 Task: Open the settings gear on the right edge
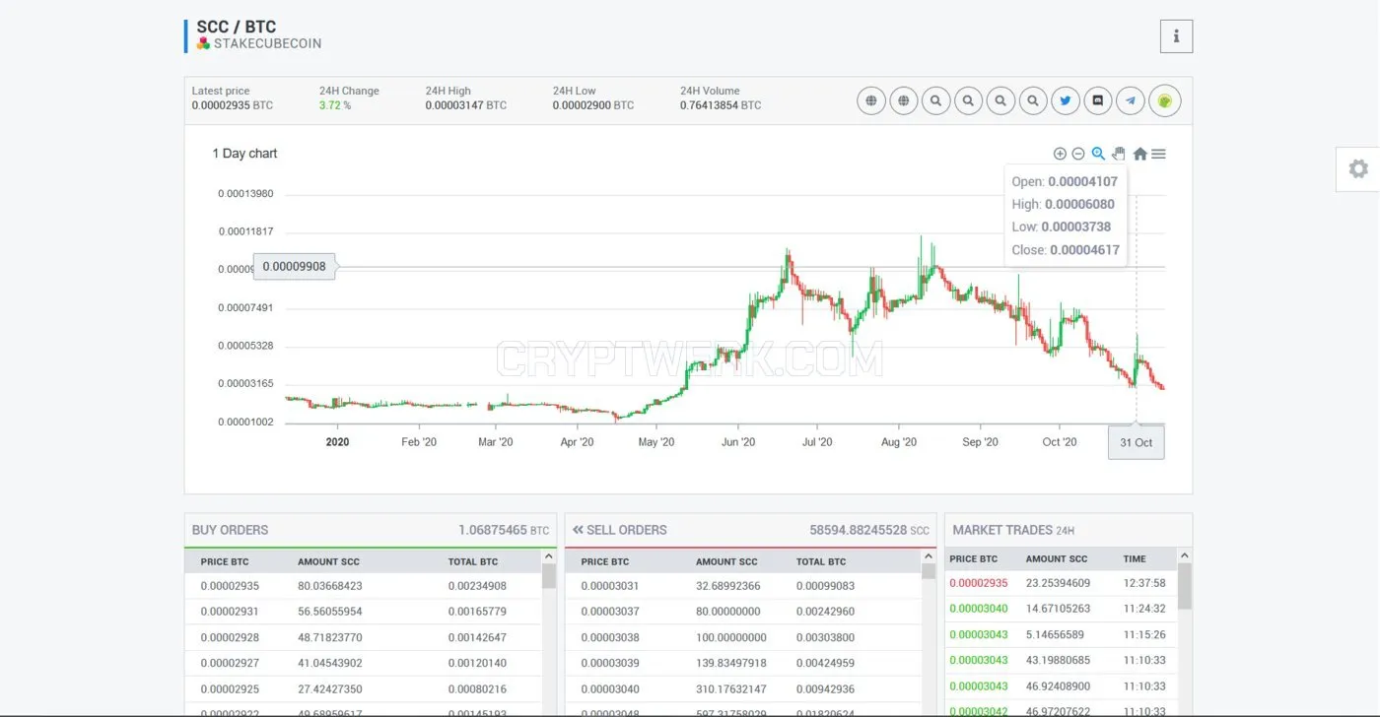tap(1358, 169)
